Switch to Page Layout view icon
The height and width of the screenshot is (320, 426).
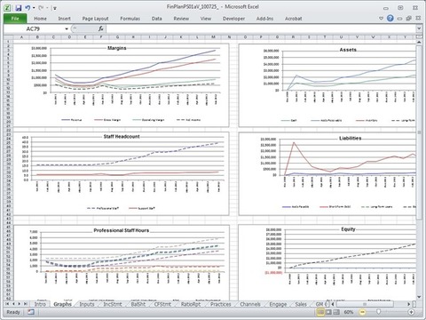tap(328, 312)
